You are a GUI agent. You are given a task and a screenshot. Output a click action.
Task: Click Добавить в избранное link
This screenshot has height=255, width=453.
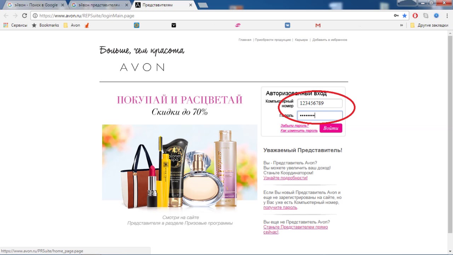coord(329,40)
